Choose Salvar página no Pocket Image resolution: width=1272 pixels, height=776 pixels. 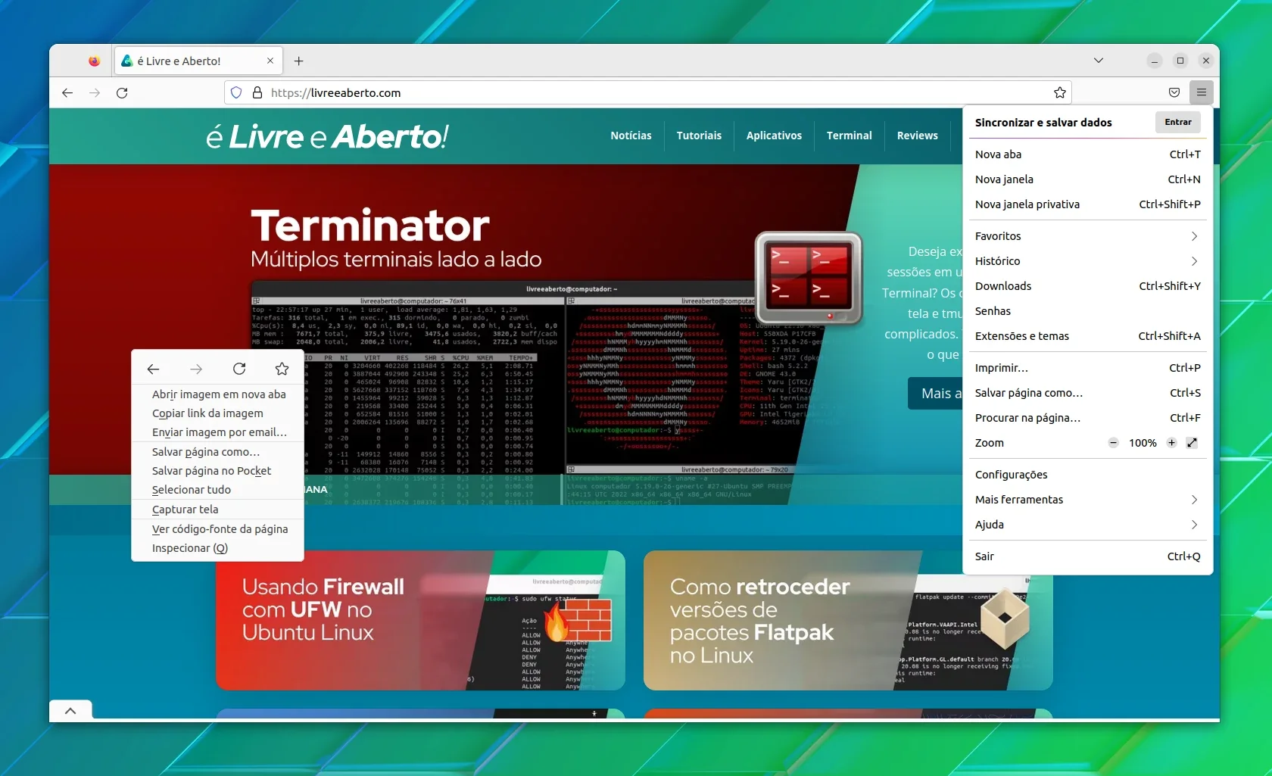(218, 471)
